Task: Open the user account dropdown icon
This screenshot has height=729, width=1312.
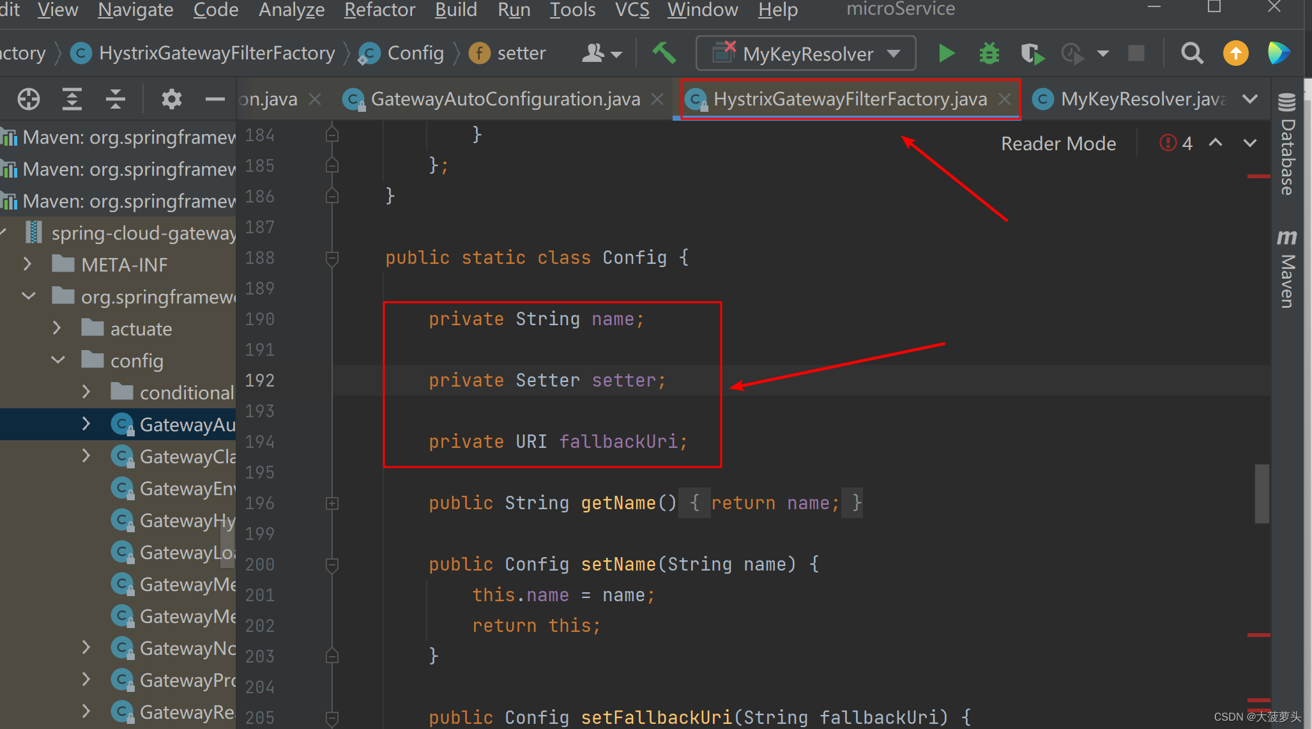Action: 602,53
